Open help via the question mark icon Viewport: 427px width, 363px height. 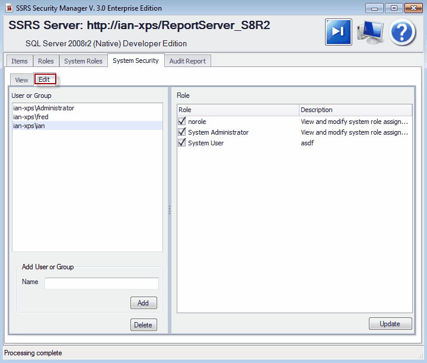[x=402, y=32]
